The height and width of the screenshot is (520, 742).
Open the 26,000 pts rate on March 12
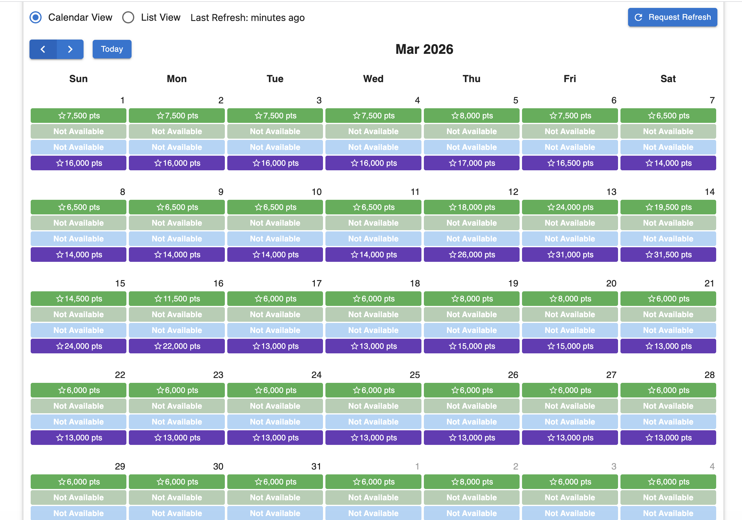tap(472, 255)
